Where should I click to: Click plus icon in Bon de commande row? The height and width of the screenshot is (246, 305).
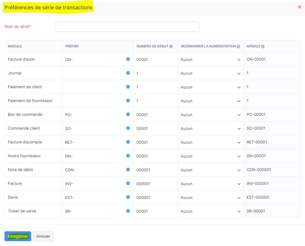coord(128,114)
